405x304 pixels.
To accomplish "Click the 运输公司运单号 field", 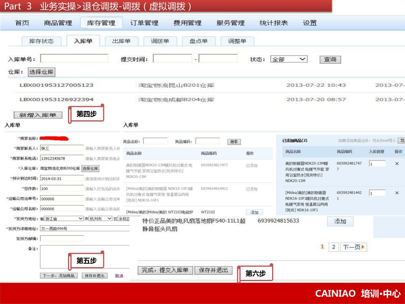I will coord(62,199).
